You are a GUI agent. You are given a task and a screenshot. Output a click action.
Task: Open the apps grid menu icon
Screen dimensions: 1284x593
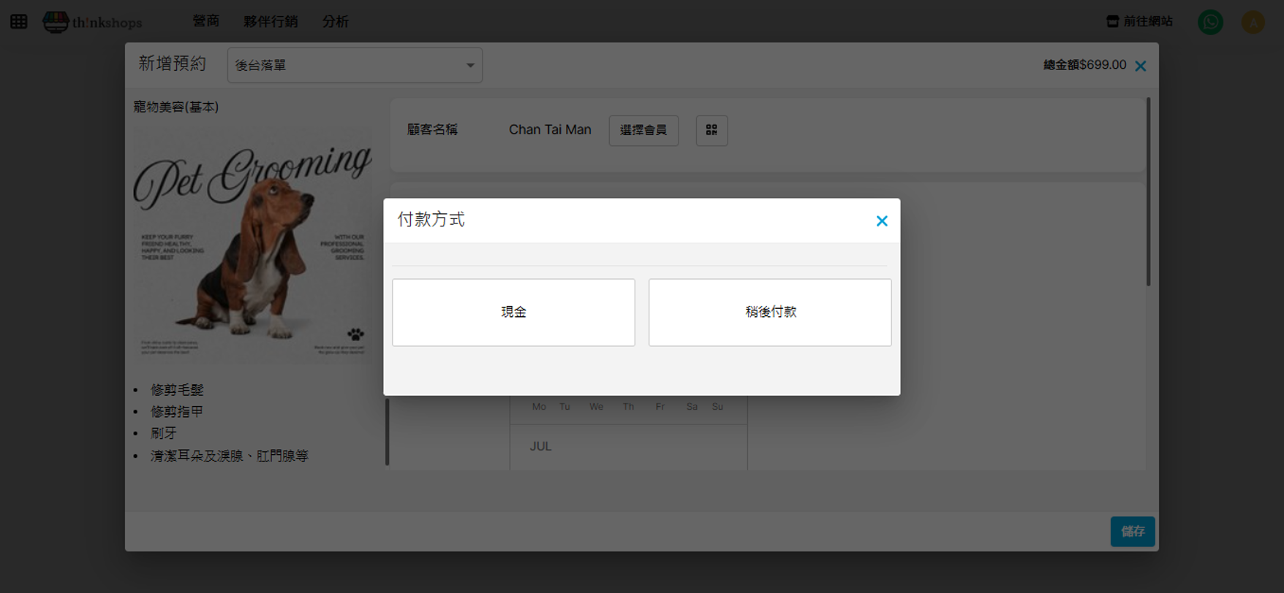(x=19, y=22)
